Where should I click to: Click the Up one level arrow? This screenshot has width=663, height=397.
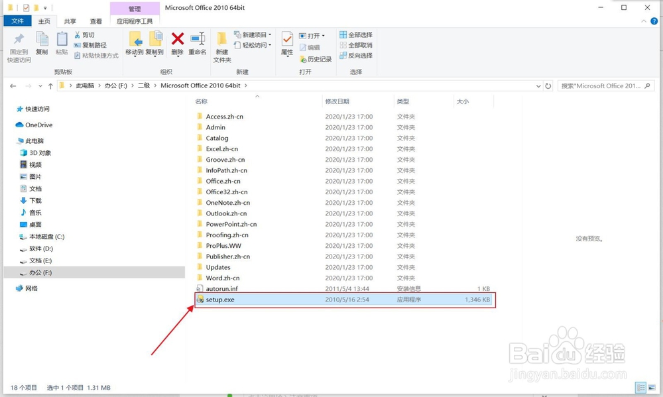[x=50, y=85]
